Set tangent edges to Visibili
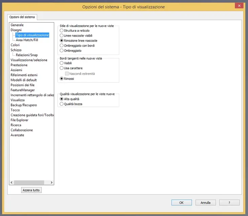The height and width of the screenshot is (216, 248). (x=61, y=63)
